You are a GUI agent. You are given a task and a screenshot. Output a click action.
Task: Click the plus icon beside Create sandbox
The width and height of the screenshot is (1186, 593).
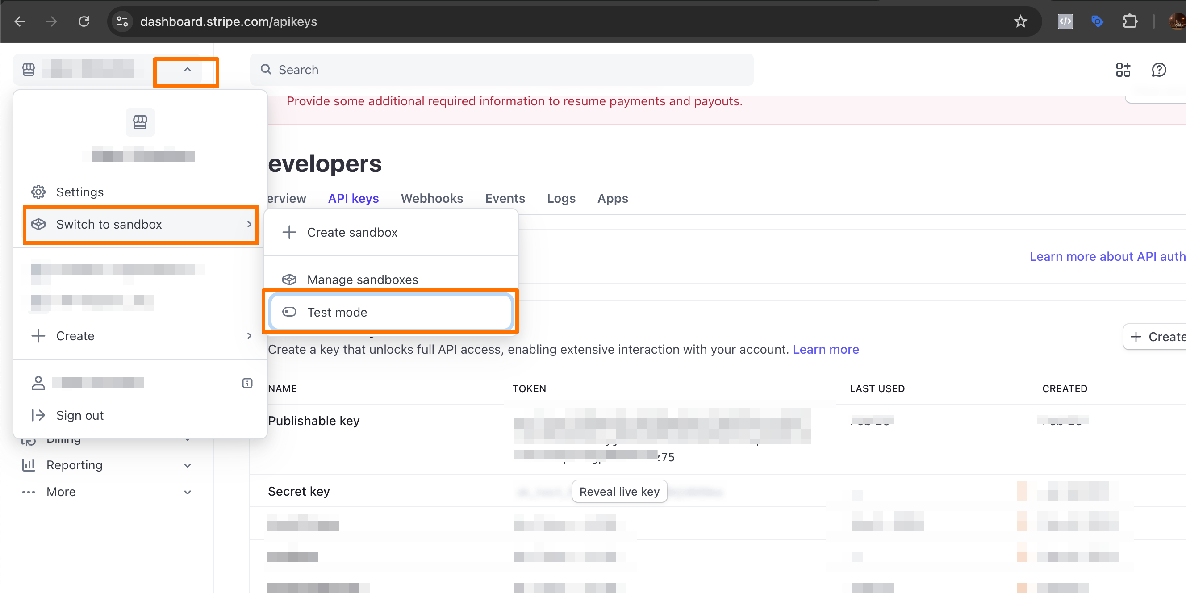coord(288,233)
